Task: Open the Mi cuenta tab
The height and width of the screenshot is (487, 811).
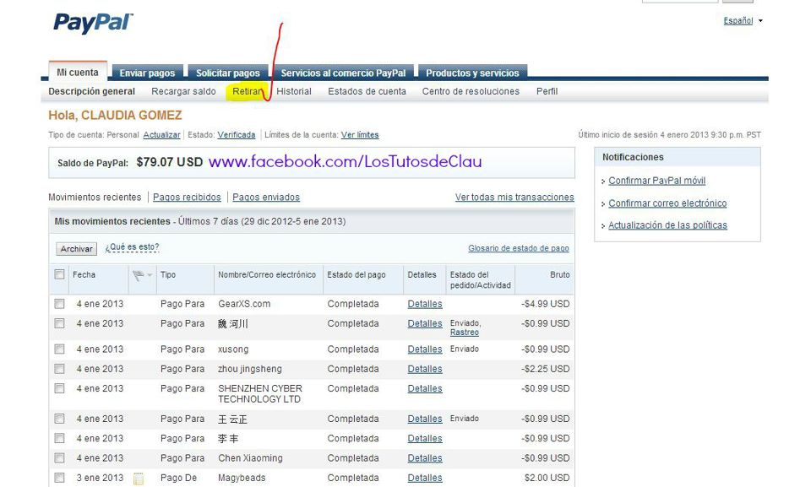Action: (78, 72)
